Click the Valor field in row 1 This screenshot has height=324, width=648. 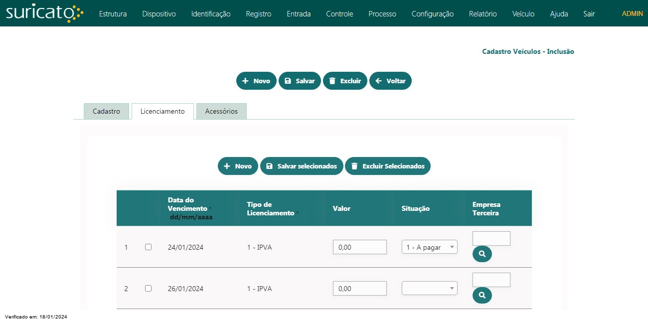359,247
